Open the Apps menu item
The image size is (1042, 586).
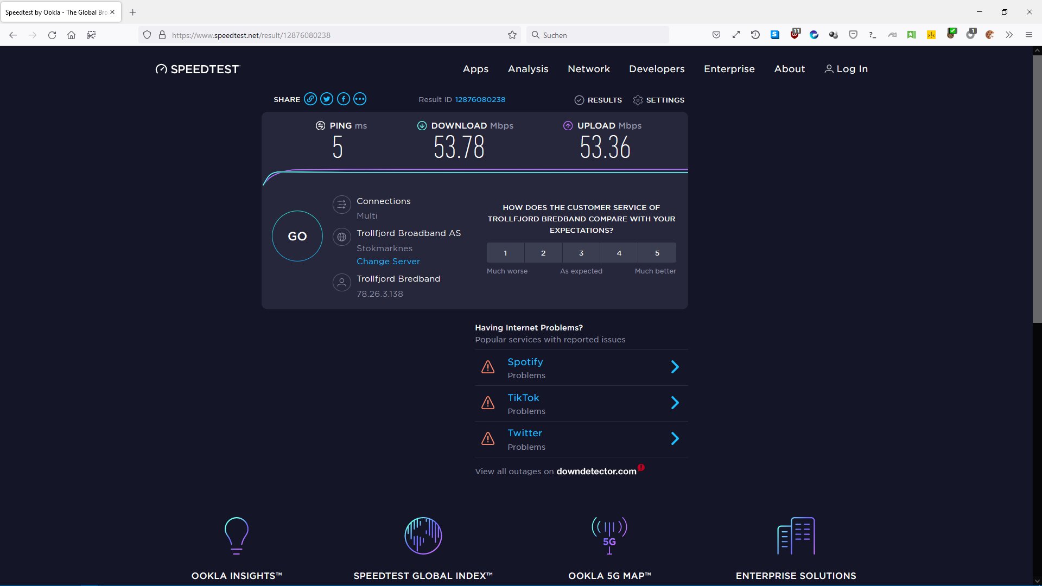pyautogui.click(x=475, y=69)
